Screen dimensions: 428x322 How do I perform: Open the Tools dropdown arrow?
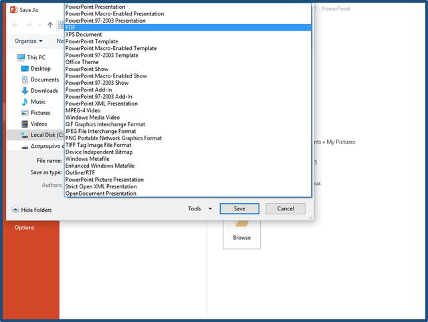(x=210, y=208)
